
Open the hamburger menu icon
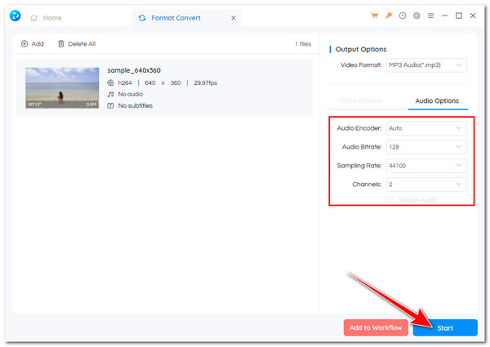(x=430, y=16)
